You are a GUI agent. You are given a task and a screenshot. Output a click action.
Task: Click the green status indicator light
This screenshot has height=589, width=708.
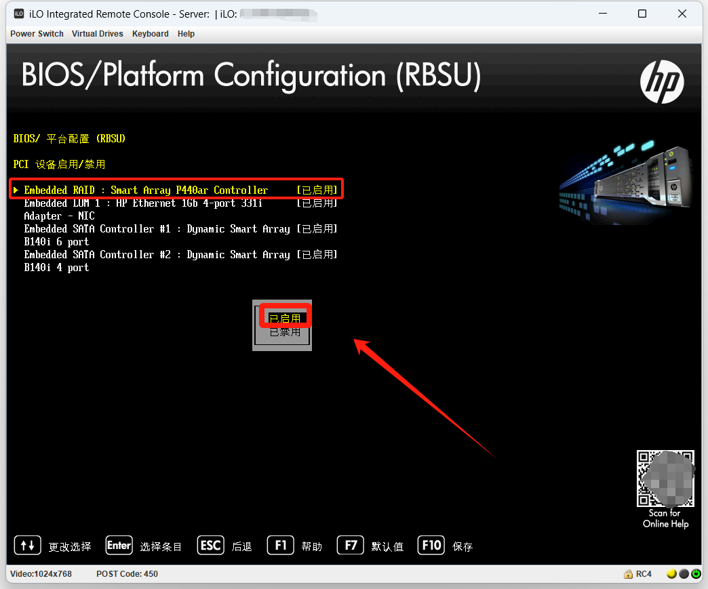(696, 574)
